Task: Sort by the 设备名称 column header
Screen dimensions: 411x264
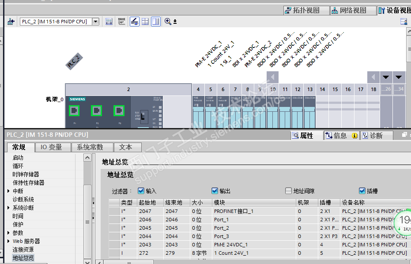Action: click(375, 203)
